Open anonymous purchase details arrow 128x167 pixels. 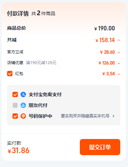click(x=114, y=116)
